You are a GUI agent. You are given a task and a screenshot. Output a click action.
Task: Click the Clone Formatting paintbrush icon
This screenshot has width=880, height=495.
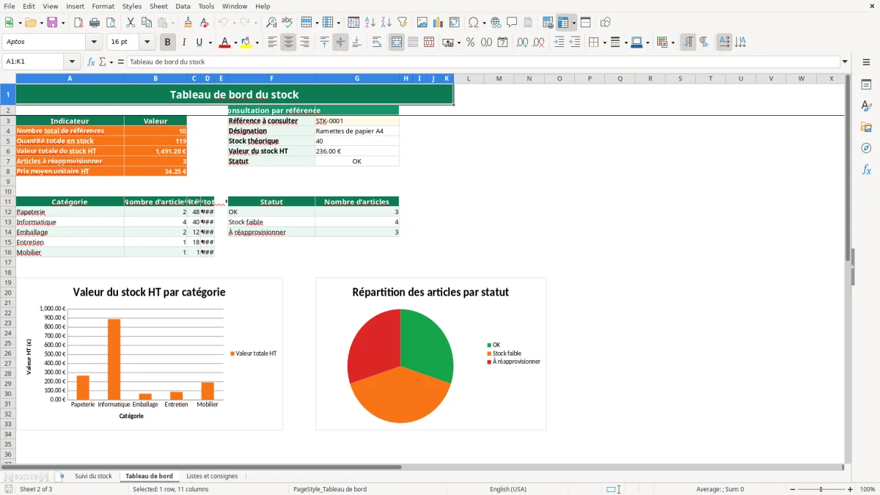188,23
